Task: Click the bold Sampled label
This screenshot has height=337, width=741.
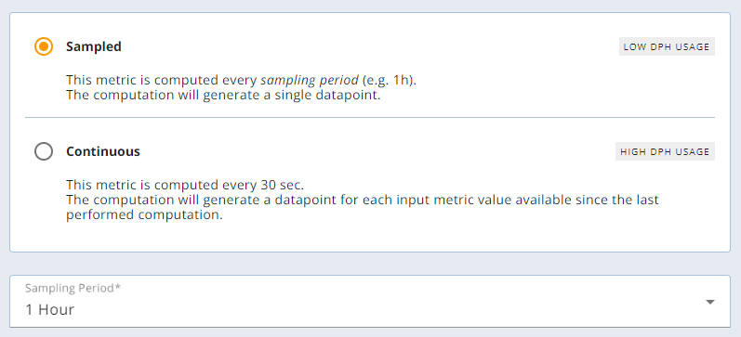Action: [94, 46]
